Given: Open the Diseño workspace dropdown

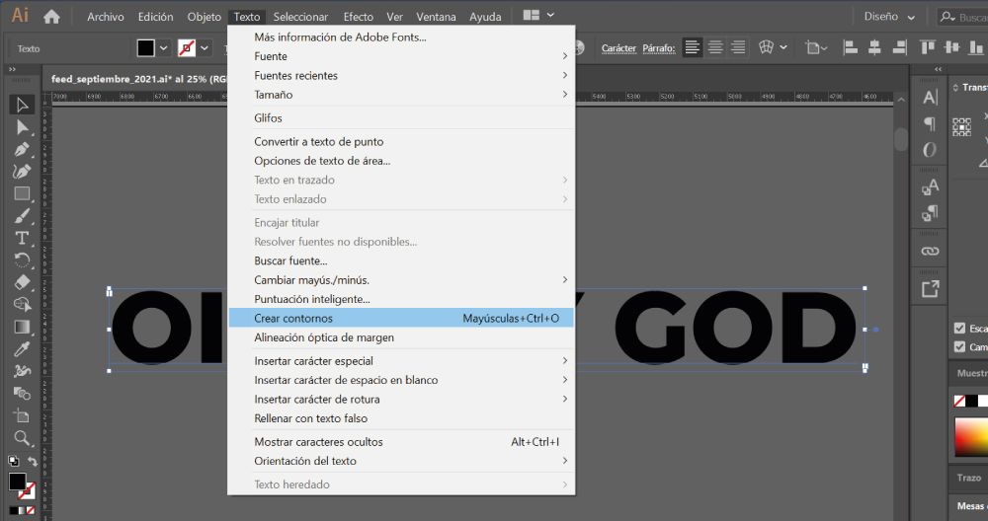Looking at the screenshot, I should [x=889, y=16].
